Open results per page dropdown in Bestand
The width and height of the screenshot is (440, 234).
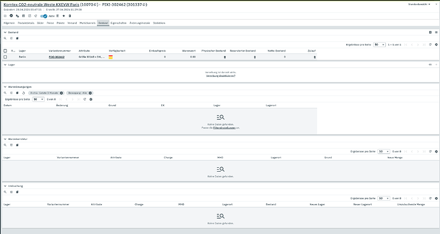pos(379,45)
